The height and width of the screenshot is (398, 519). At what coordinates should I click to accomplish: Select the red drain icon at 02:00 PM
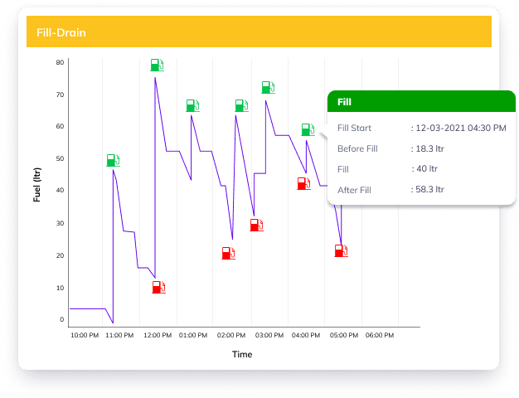(229, 253)
